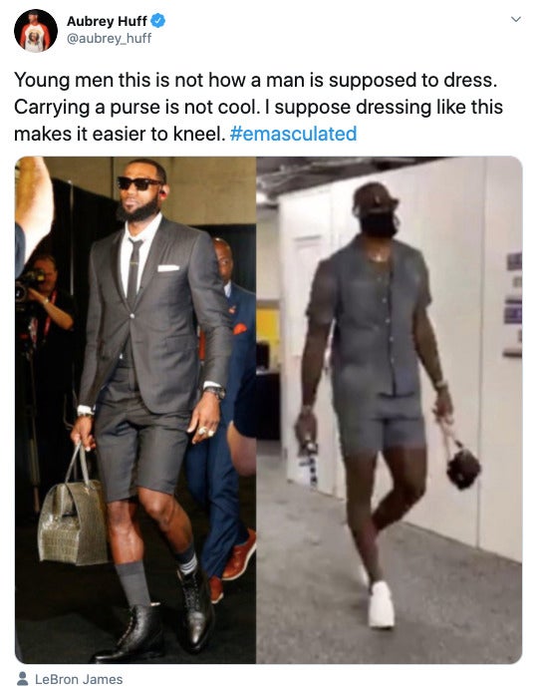Follow the #emasculated hashtag

coord(293,134)
